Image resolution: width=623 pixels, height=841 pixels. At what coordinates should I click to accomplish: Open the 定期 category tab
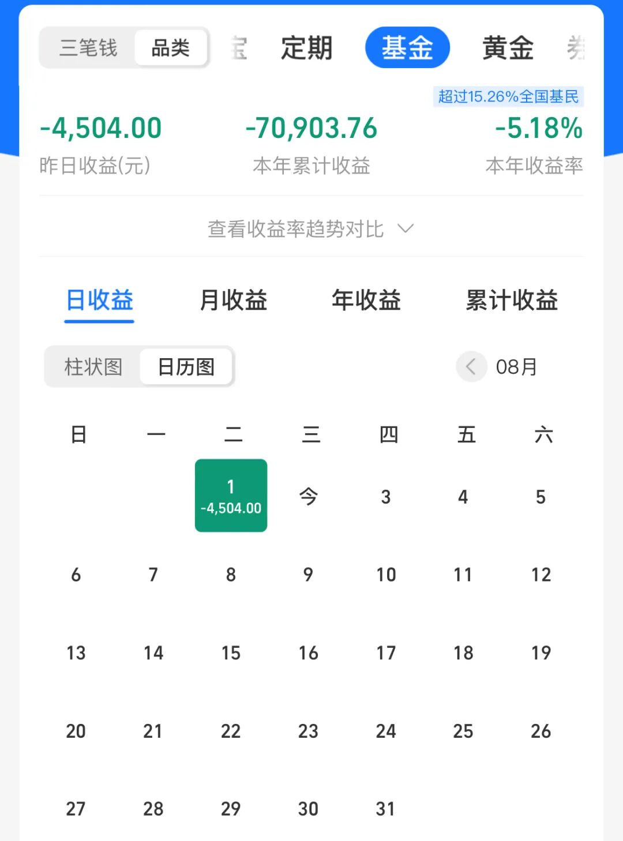click(x=306, y=48)
